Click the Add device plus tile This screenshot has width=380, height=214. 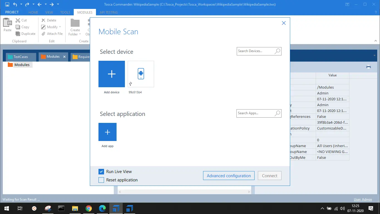[112, 74]
